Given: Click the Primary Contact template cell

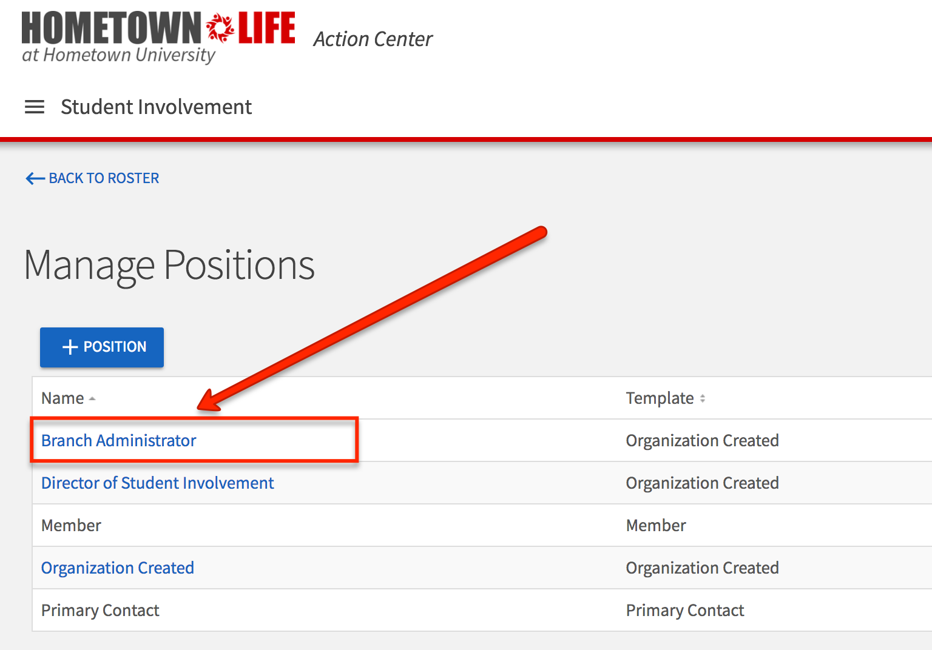Looking at the screenshot, I should tap(684, 611).
